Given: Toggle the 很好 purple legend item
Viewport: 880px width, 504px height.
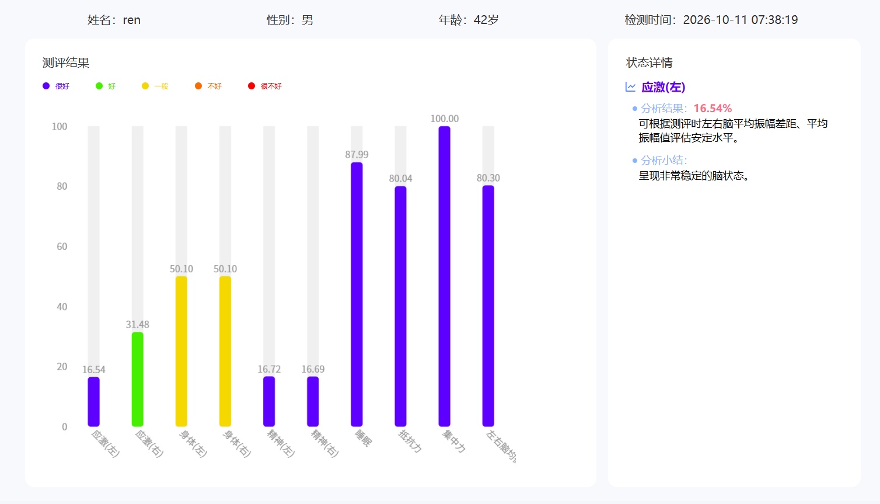Looking at the screenshot, I should point(56,86).
